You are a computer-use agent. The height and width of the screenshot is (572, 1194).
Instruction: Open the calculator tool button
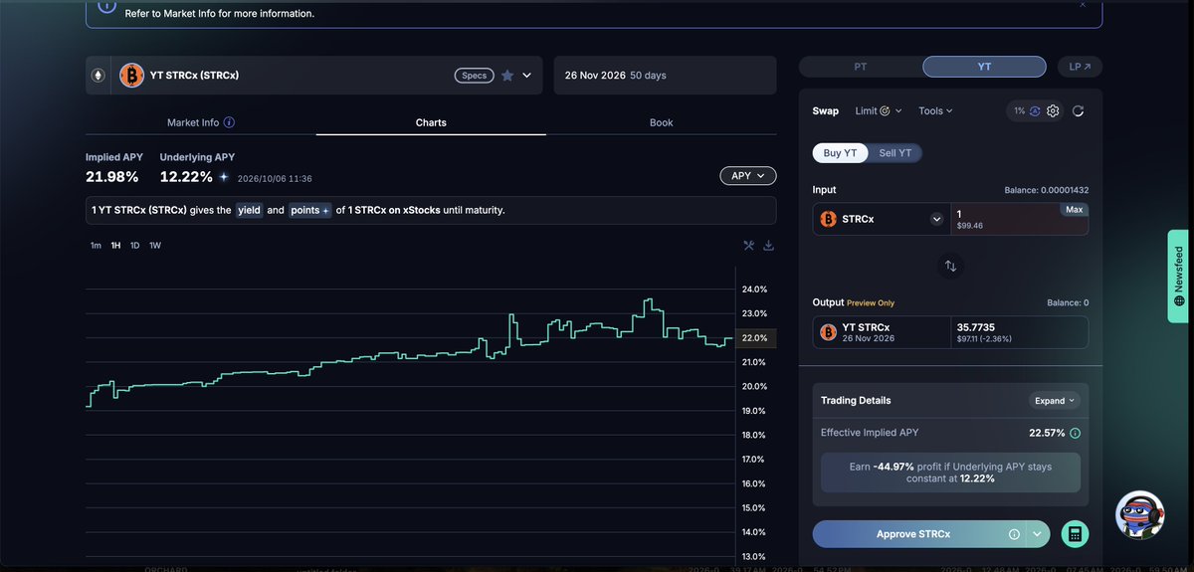click(x=1075, y=534)
